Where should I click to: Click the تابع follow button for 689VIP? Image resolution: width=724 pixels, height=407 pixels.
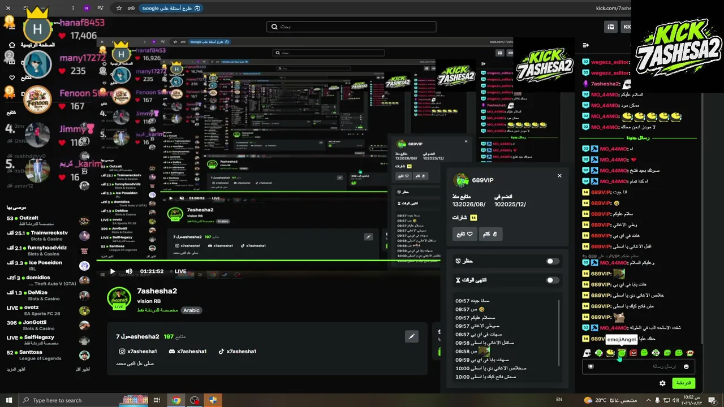[x=464, y=234]
